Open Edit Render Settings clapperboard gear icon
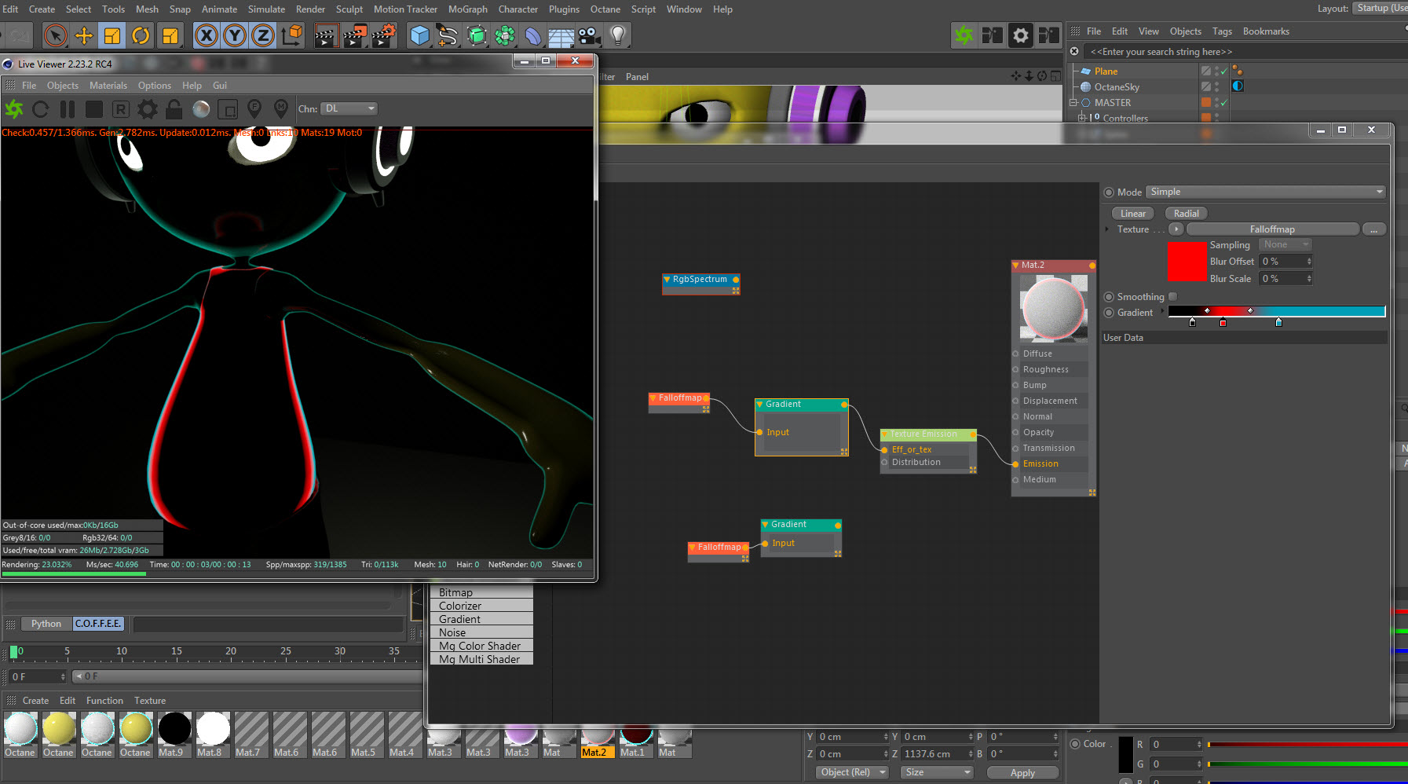Image resolution: width=1408 pixels, height=784 pixels. (x=383, y=35)
